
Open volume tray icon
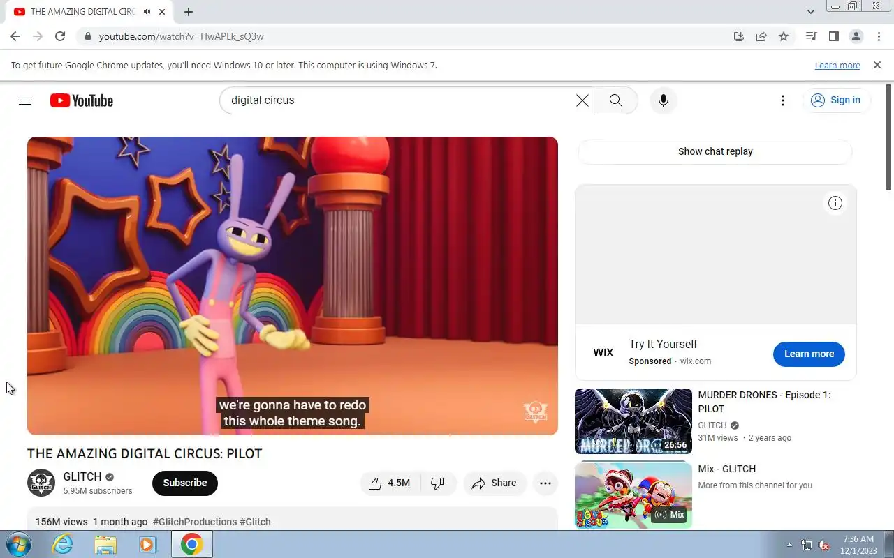pyautogui.click(x=823, y=545)
